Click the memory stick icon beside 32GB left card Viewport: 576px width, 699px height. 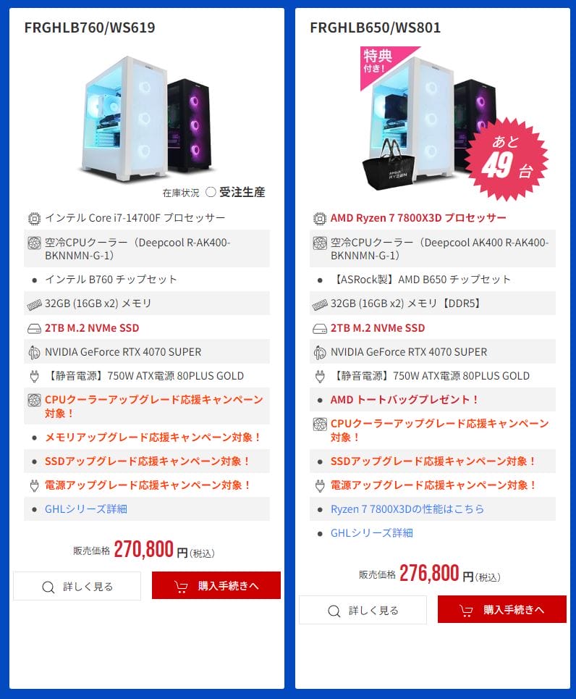click(x=34, y=304)
